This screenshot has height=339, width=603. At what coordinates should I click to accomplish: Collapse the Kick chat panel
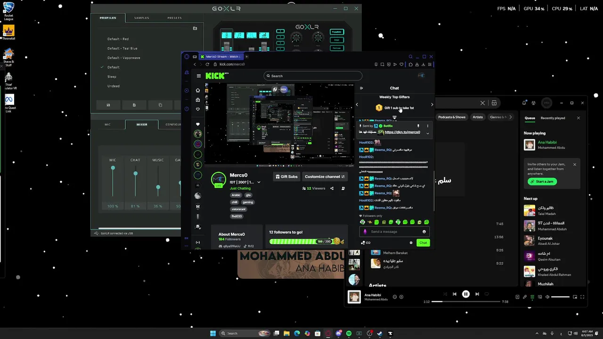click(x=361, y=88)
